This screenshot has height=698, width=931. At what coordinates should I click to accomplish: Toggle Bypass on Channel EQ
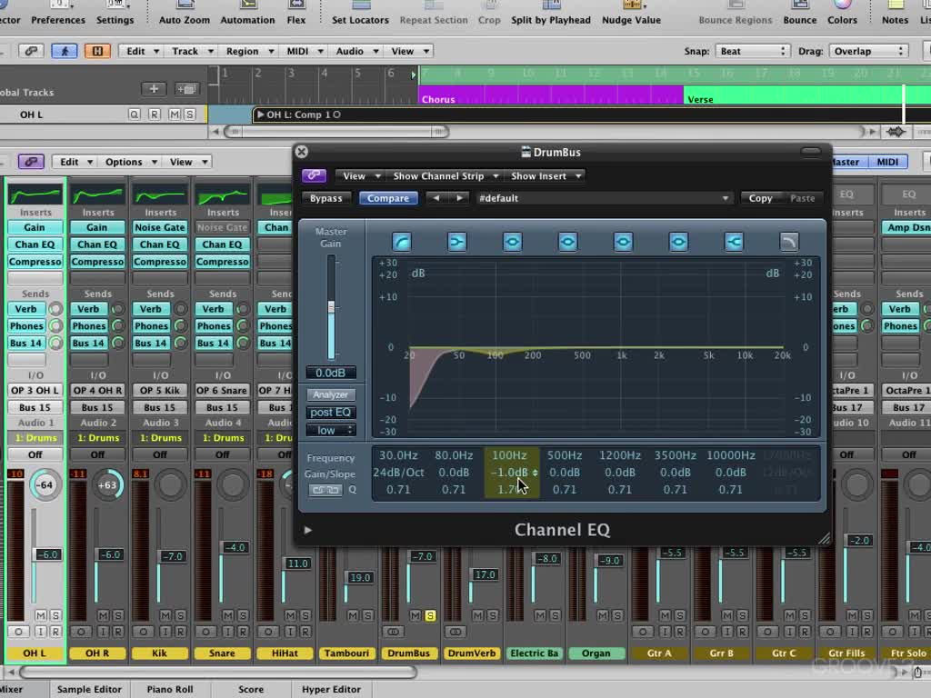[325, 198]
